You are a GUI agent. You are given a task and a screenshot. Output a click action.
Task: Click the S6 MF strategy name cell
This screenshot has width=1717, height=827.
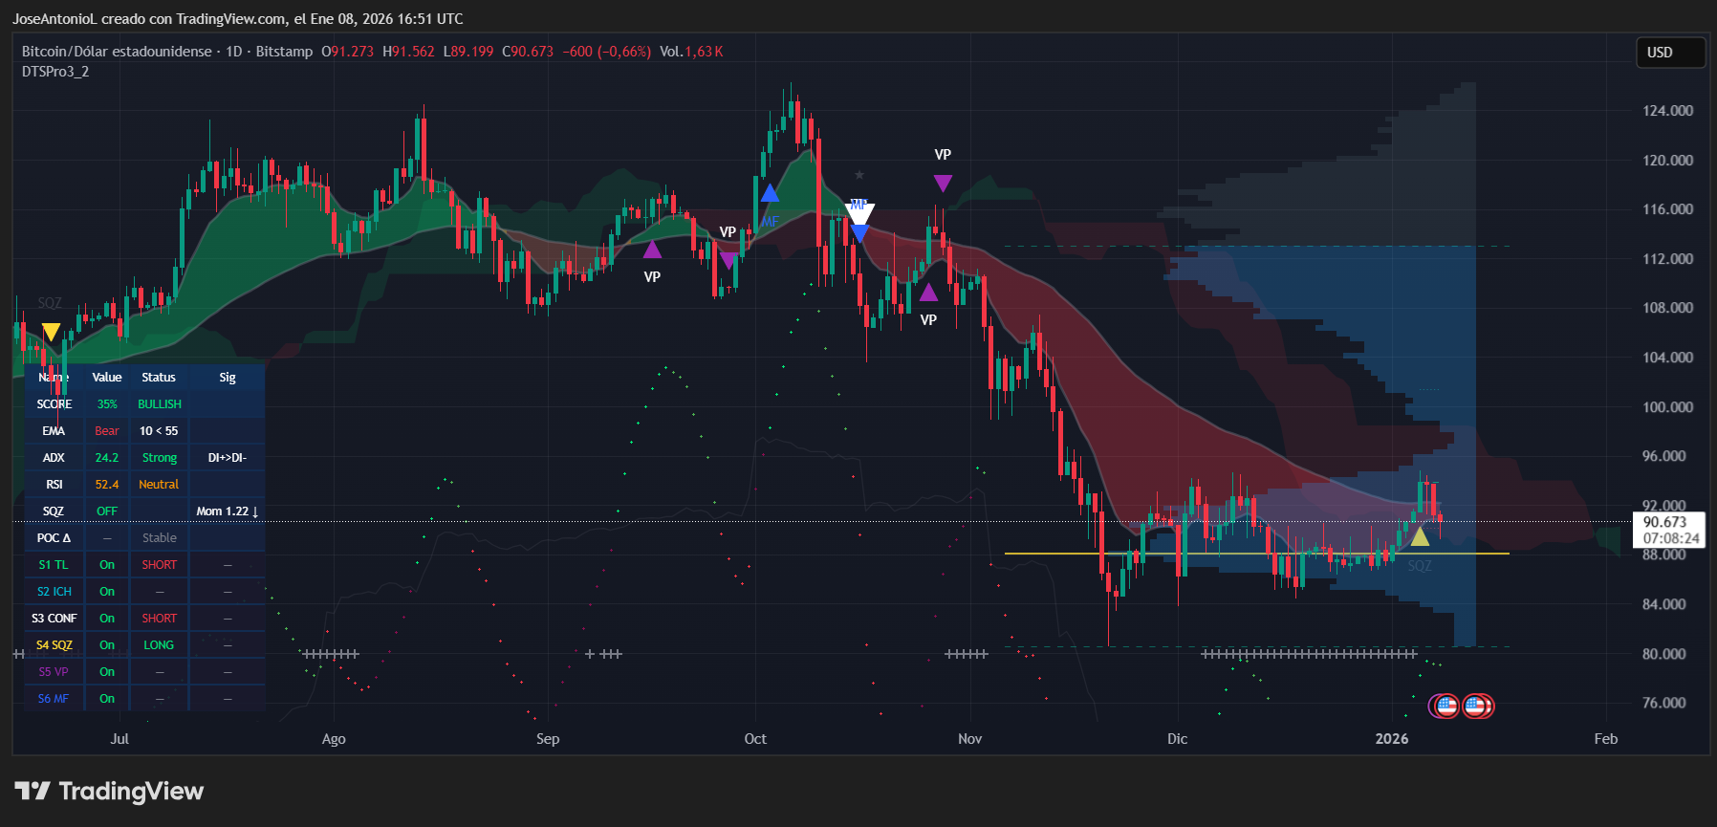54,699
